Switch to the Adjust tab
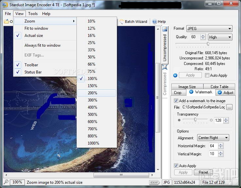241x188 pixels. click(226, 93)
